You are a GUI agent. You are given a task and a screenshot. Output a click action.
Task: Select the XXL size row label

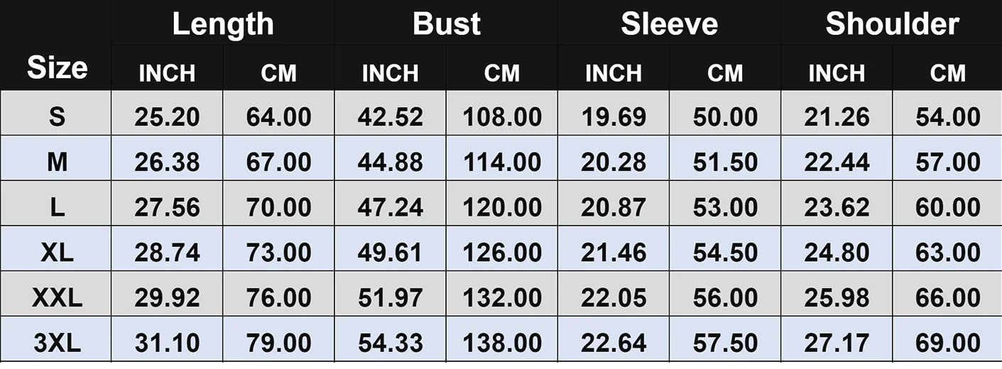click(57, 298)
